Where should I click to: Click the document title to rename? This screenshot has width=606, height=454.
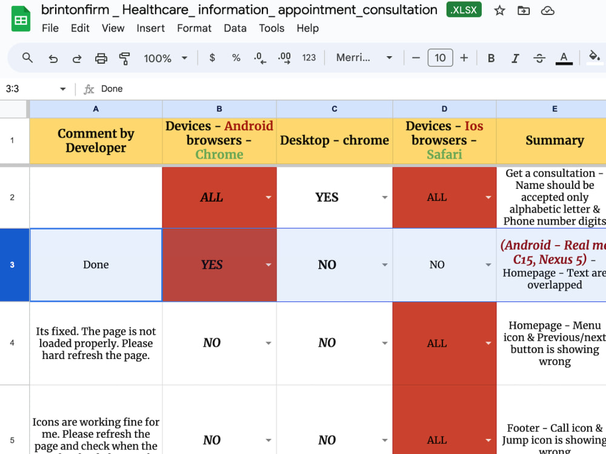click(x=239, y=10)
